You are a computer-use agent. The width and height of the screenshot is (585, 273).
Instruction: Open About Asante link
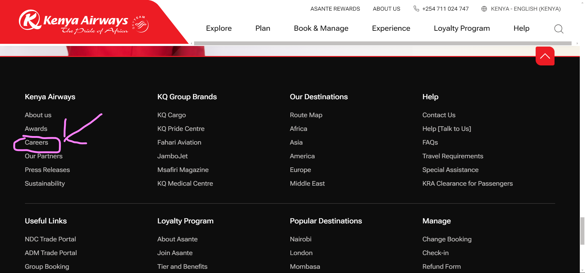pyautogui.click(x=177, y=239)
